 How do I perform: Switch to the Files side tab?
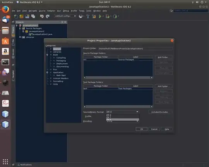[x=13, y=42]
